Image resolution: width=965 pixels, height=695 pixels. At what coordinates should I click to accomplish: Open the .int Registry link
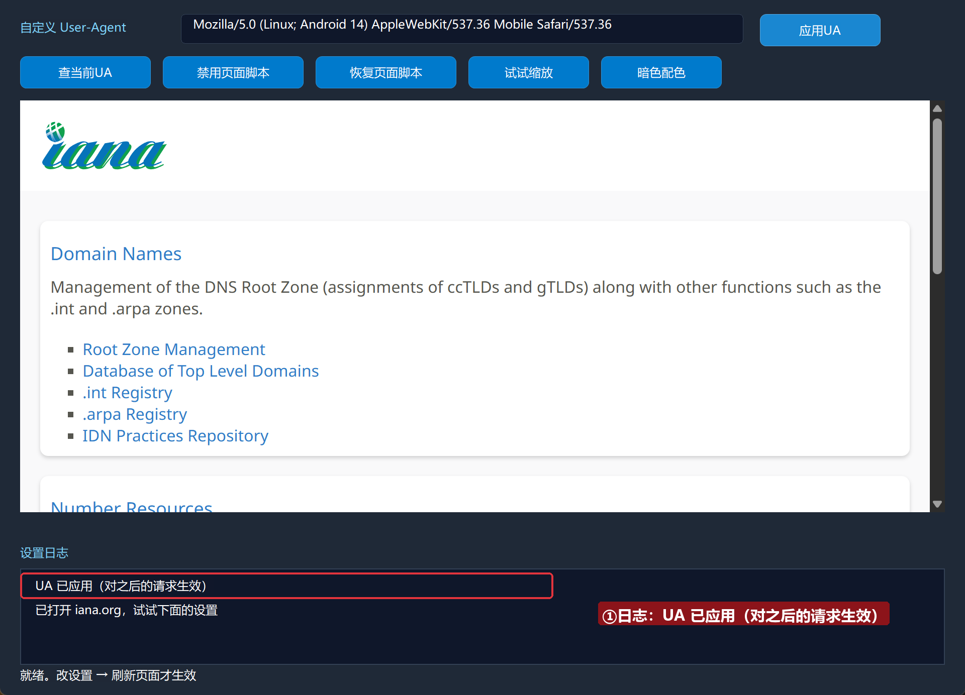click(128, 392)
